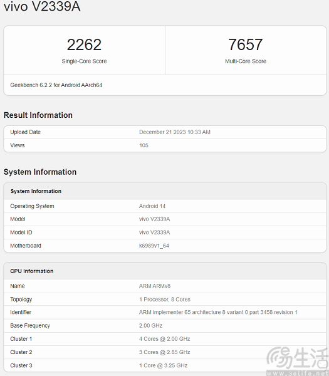Click the Cluster 2 row 2.85 GHz value
This screenshot has height=376, width=329.
[x=164, y=352]
